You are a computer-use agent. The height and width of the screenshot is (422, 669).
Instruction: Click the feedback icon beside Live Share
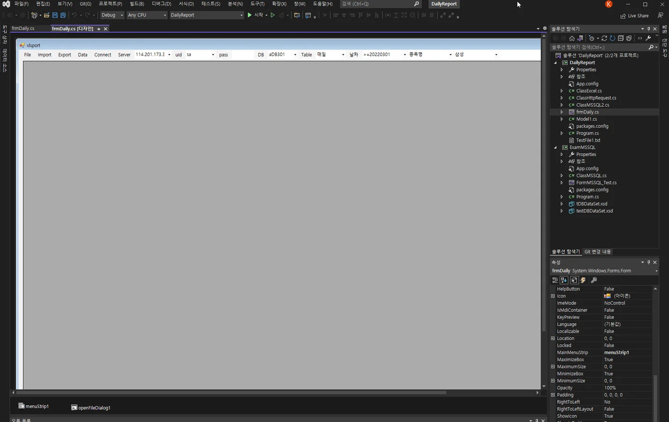click(x=661, y=15)
